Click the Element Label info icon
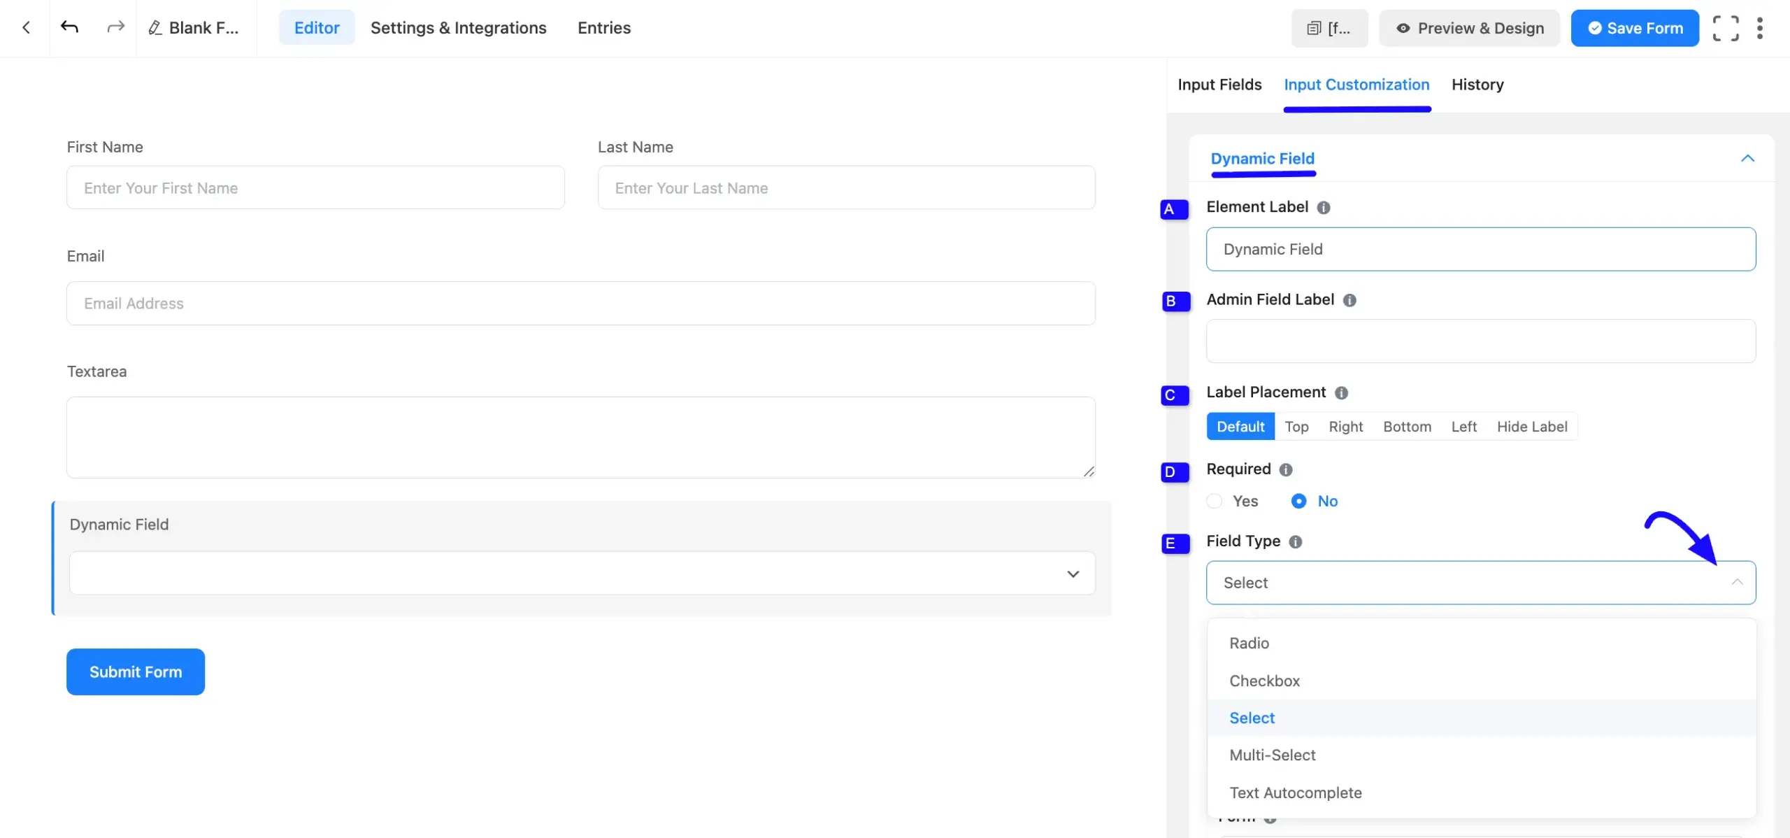This screenshot has height=838, width=1790. click(1323, 208)
